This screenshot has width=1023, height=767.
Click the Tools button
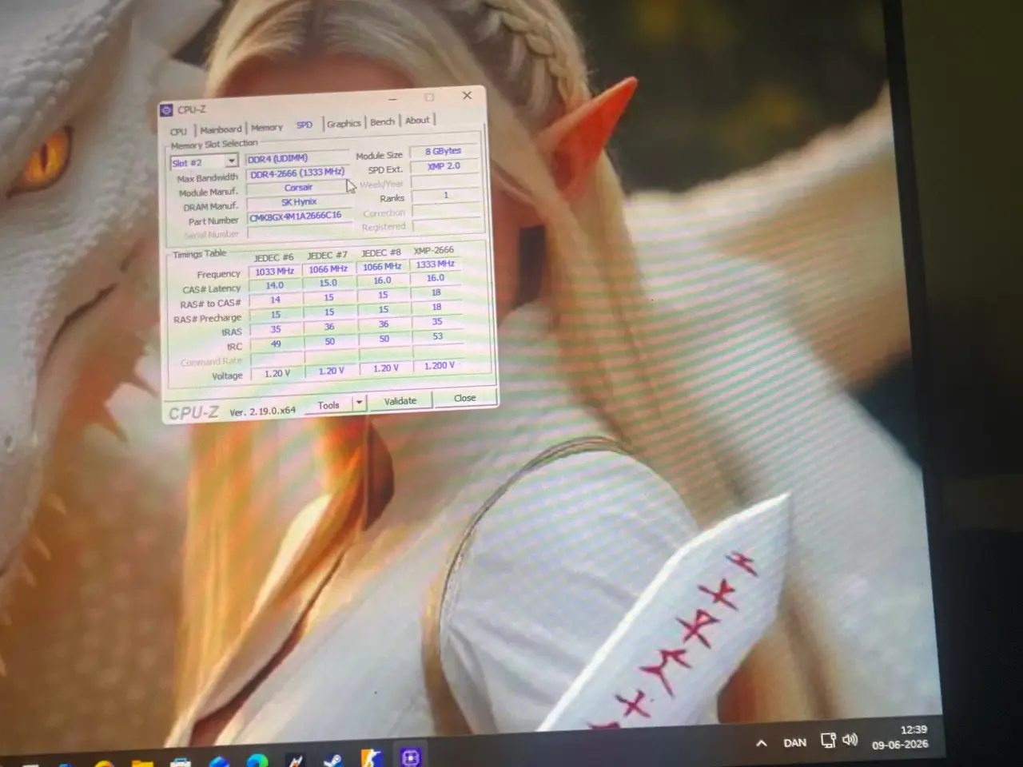(x=328, y=405)
